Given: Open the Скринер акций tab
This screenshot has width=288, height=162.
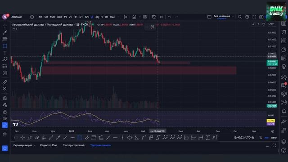Looking at the screenshot, I should pos(22,145).
